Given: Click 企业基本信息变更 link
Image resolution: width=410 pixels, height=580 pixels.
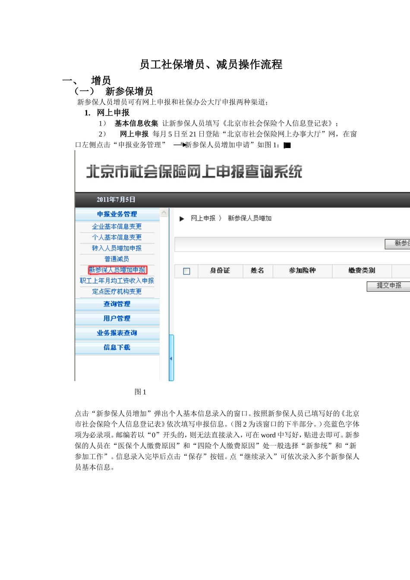Looking at the screenshot, I should click(117, 227).
